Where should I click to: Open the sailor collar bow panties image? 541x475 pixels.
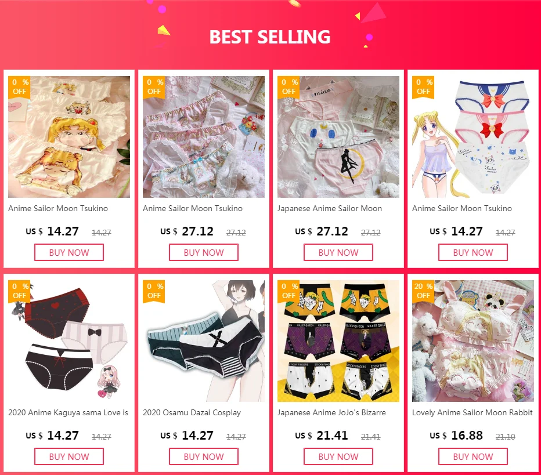[x=473, y=137]
